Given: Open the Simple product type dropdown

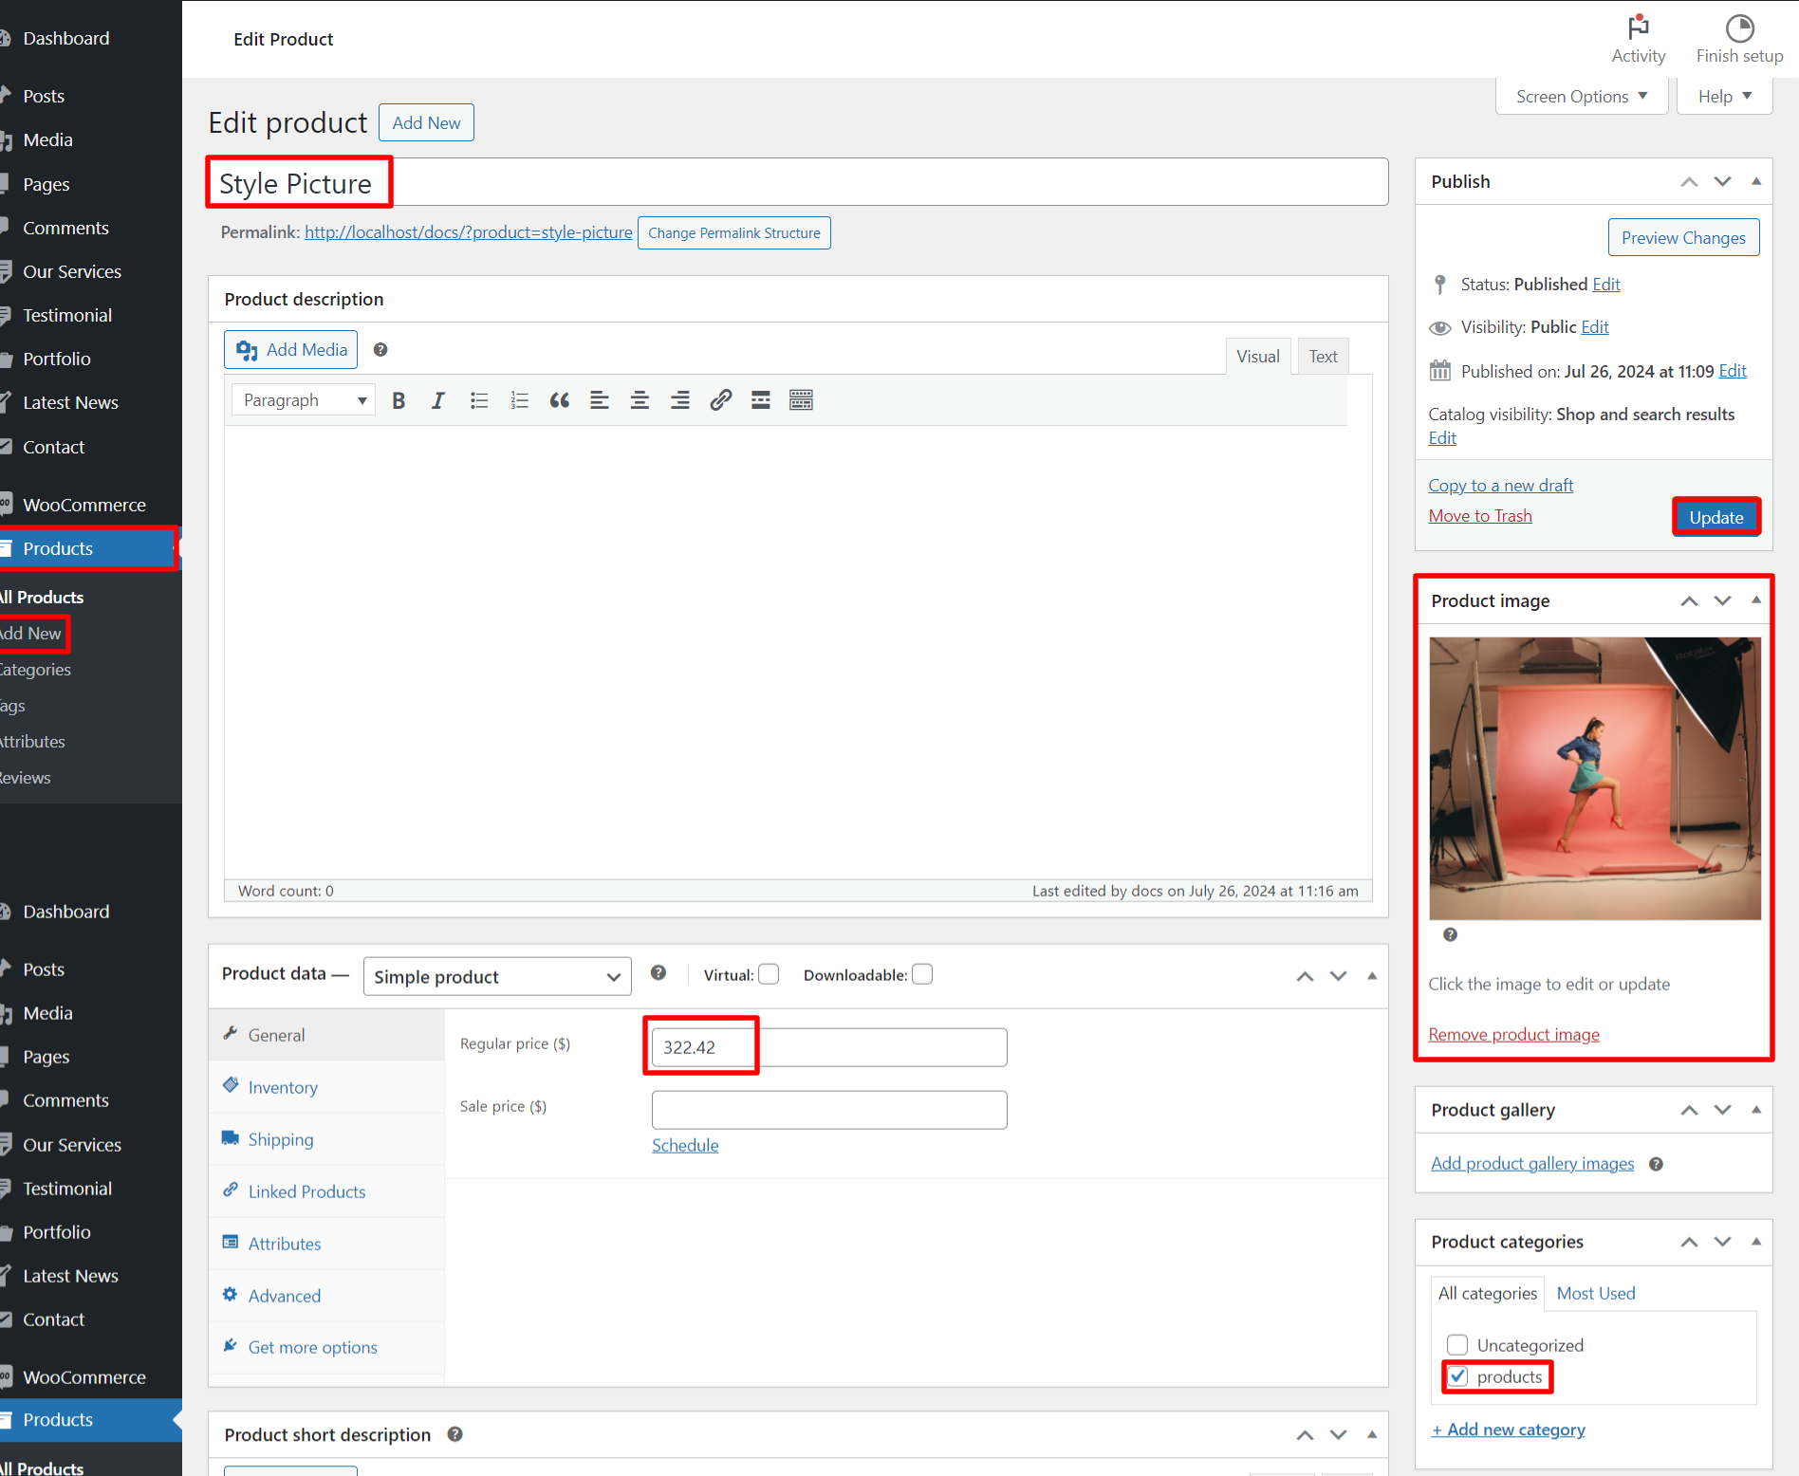Looking at the screenshot, I should click(497, 976).
